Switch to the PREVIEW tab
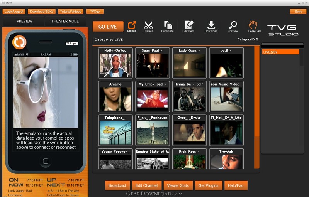Image resolution: width=309 pixels, height=197 pixels. coord(24,21)
